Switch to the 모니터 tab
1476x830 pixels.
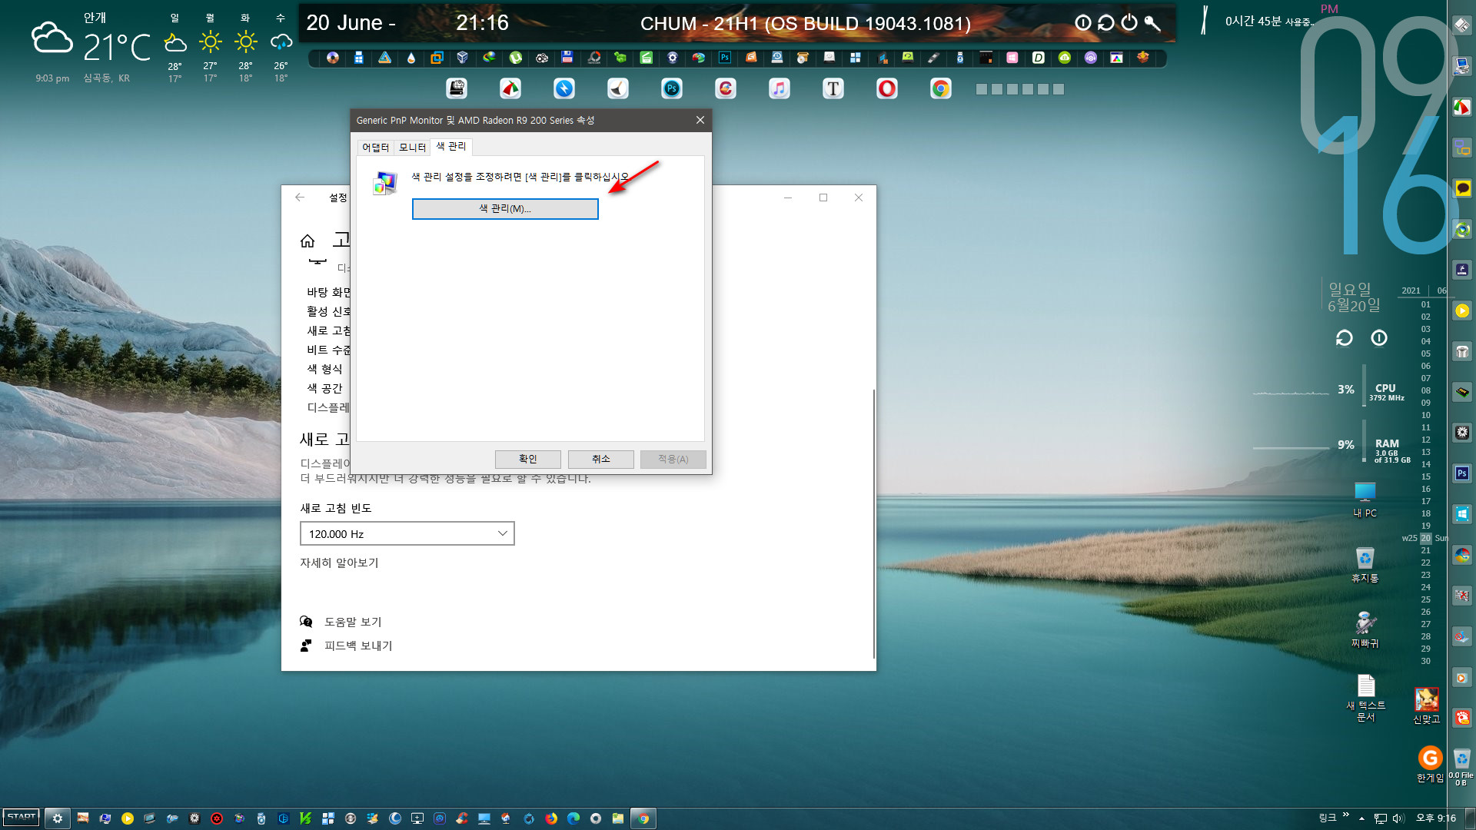(412, 148)
